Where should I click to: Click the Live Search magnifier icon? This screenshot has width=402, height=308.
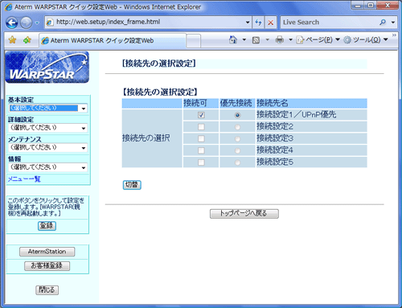click(383, 23)
